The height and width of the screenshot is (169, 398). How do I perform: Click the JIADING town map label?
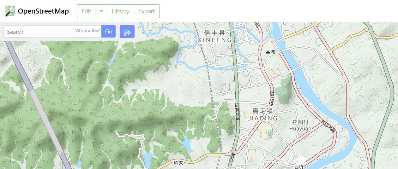(262, 118)
